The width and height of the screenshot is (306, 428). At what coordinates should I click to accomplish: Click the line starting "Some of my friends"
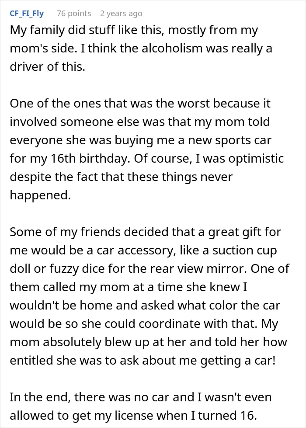(146, 232)
